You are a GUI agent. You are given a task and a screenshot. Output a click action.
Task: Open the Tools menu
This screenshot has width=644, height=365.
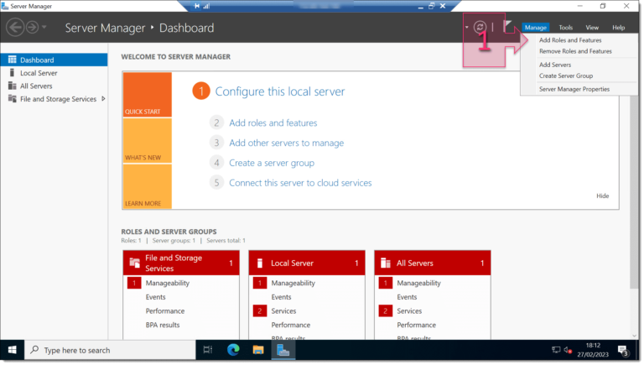point(565,28)
